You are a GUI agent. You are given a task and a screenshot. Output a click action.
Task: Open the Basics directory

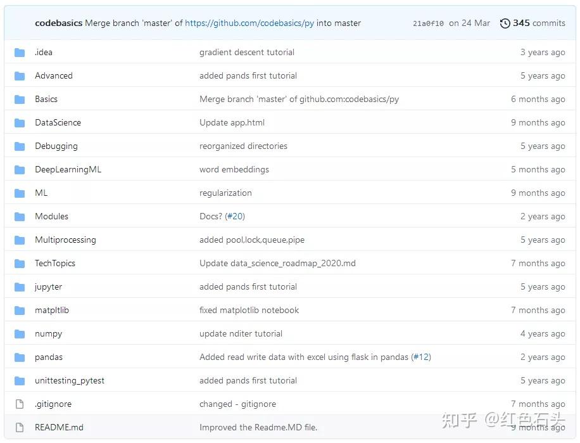tap(46, 100)
